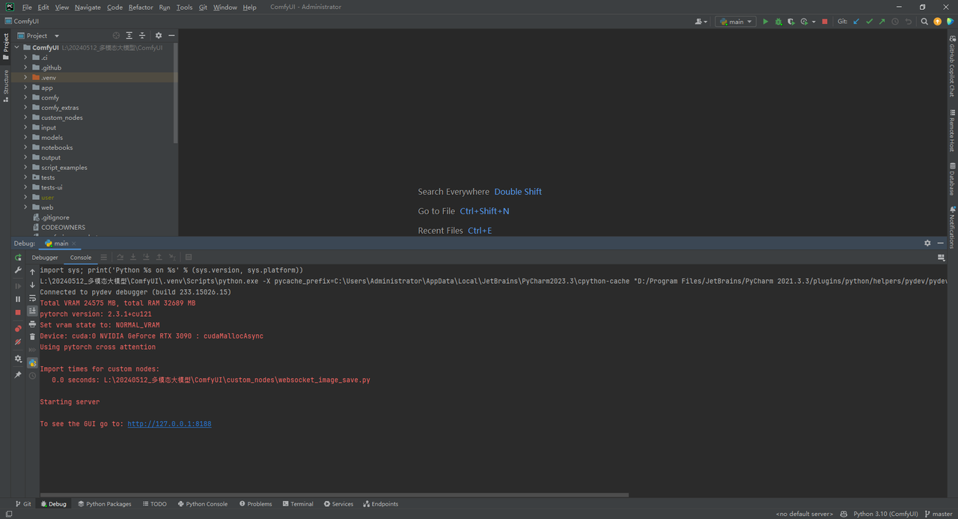Screen dimensions: 958x519
Task: Rerun main in Debug panel
Action: 18,258
